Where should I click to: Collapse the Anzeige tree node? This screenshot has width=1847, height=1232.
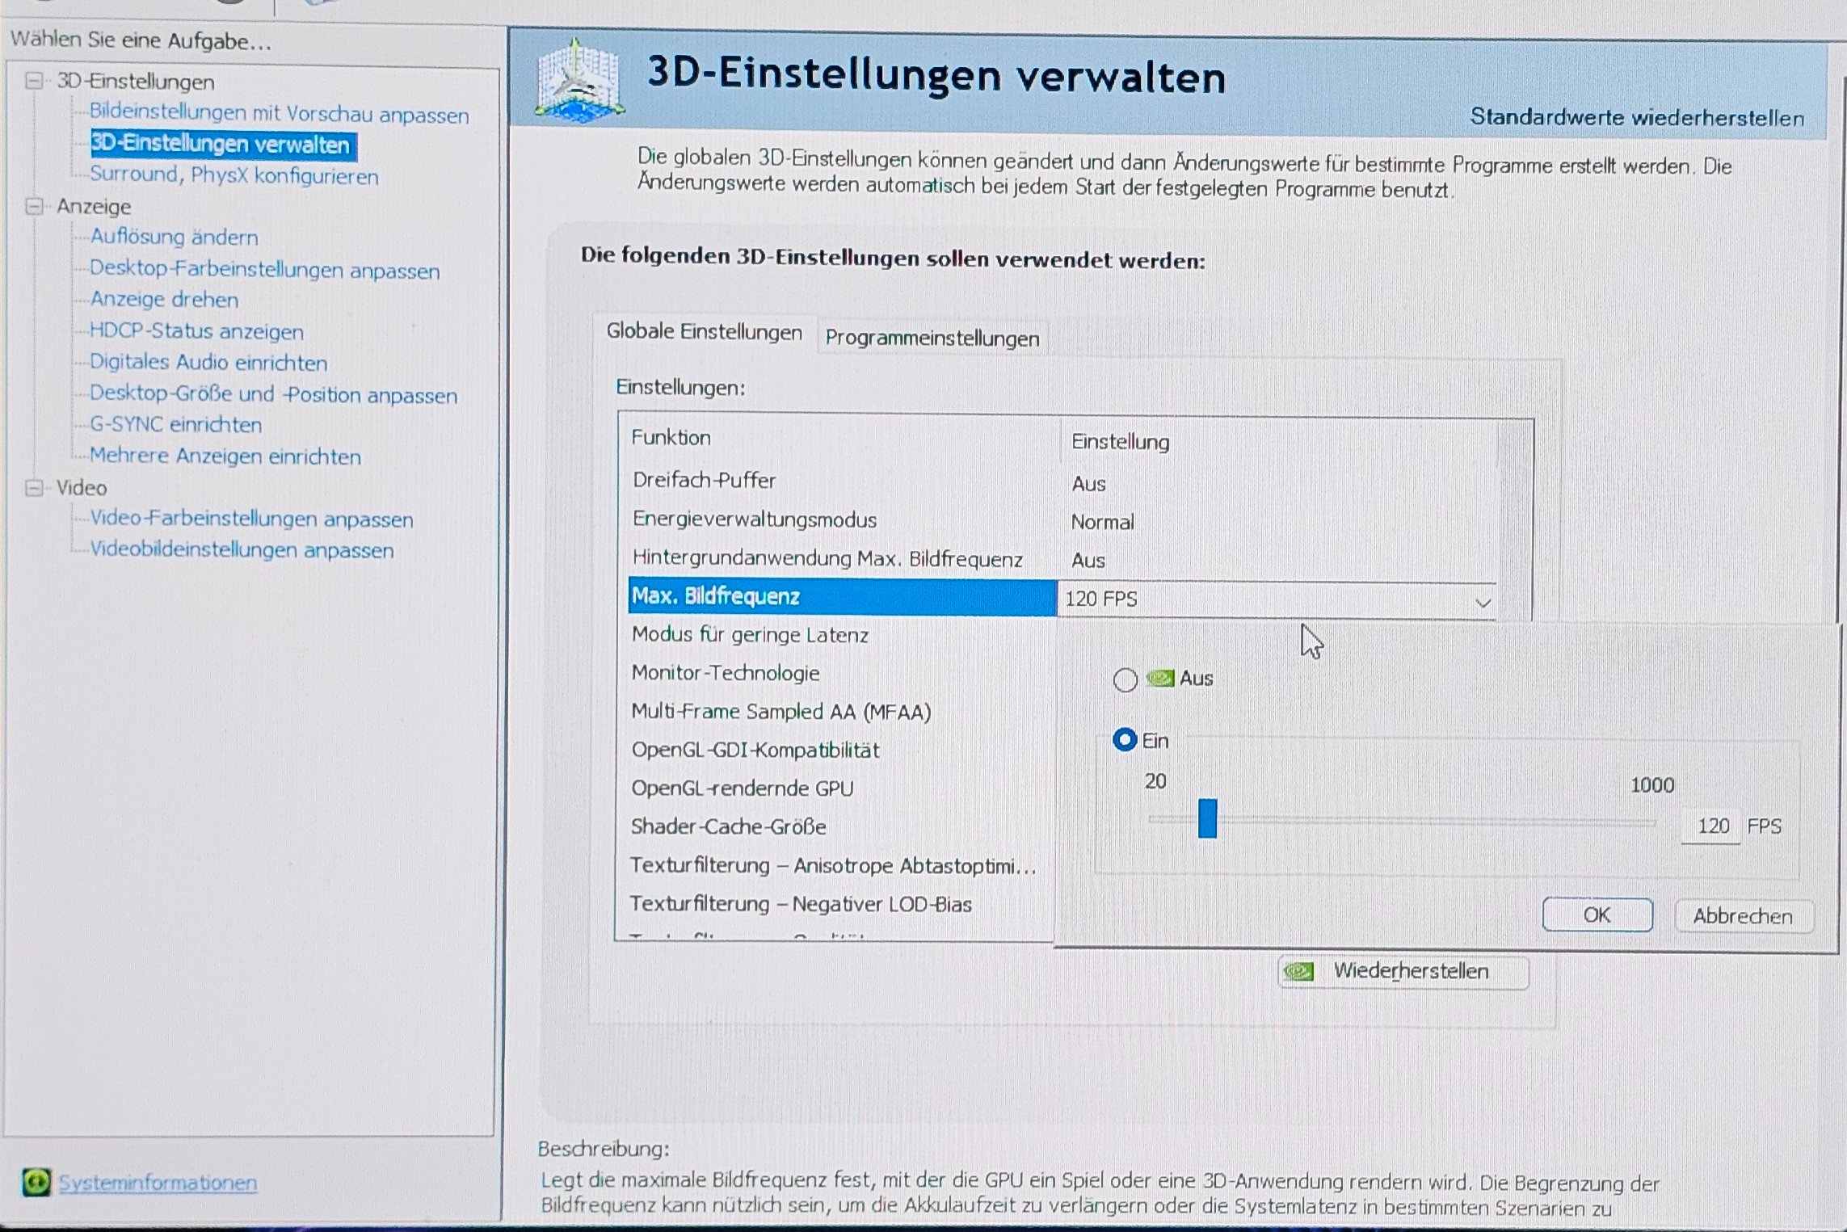coord(34,206)
